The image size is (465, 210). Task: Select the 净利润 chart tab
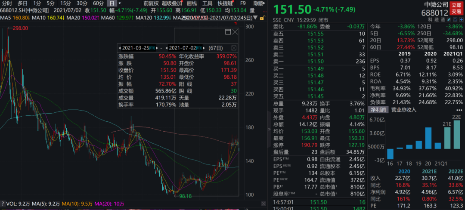[378, 110]
